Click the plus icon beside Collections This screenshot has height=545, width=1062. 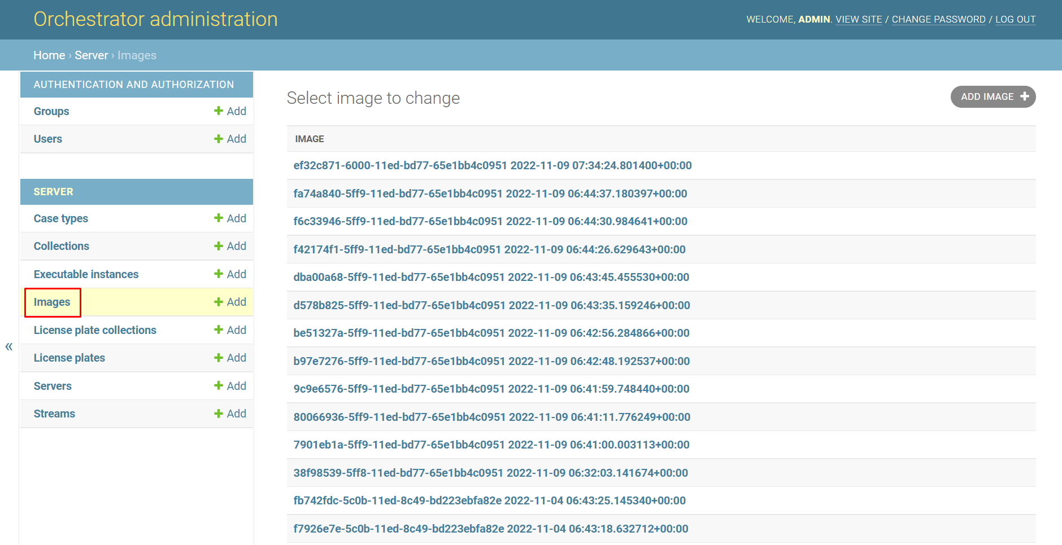click(x=219, y=246)
